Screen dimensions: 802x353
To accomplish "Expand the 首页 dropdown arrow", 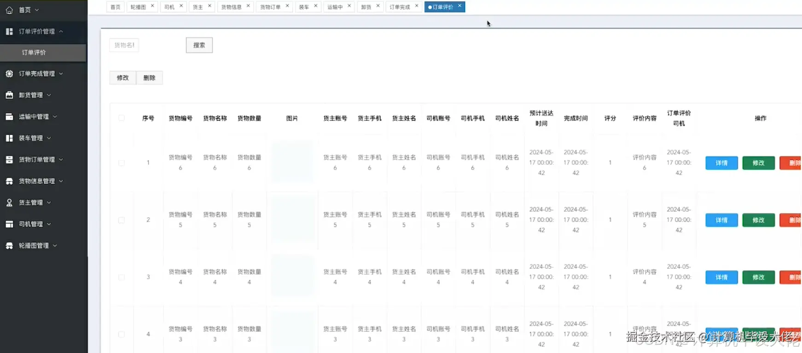I will coord(37,10).
